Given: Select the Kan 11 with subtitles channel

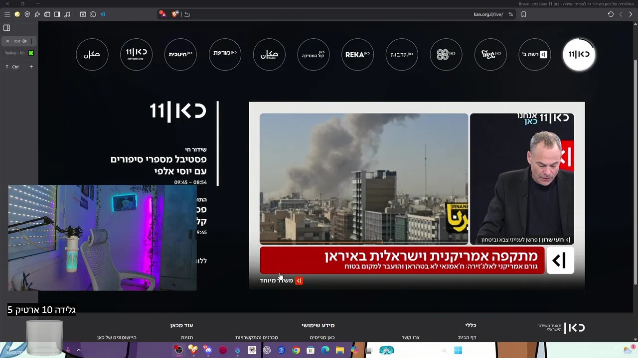Looking at the screenshot, I should tap(136, 54).
